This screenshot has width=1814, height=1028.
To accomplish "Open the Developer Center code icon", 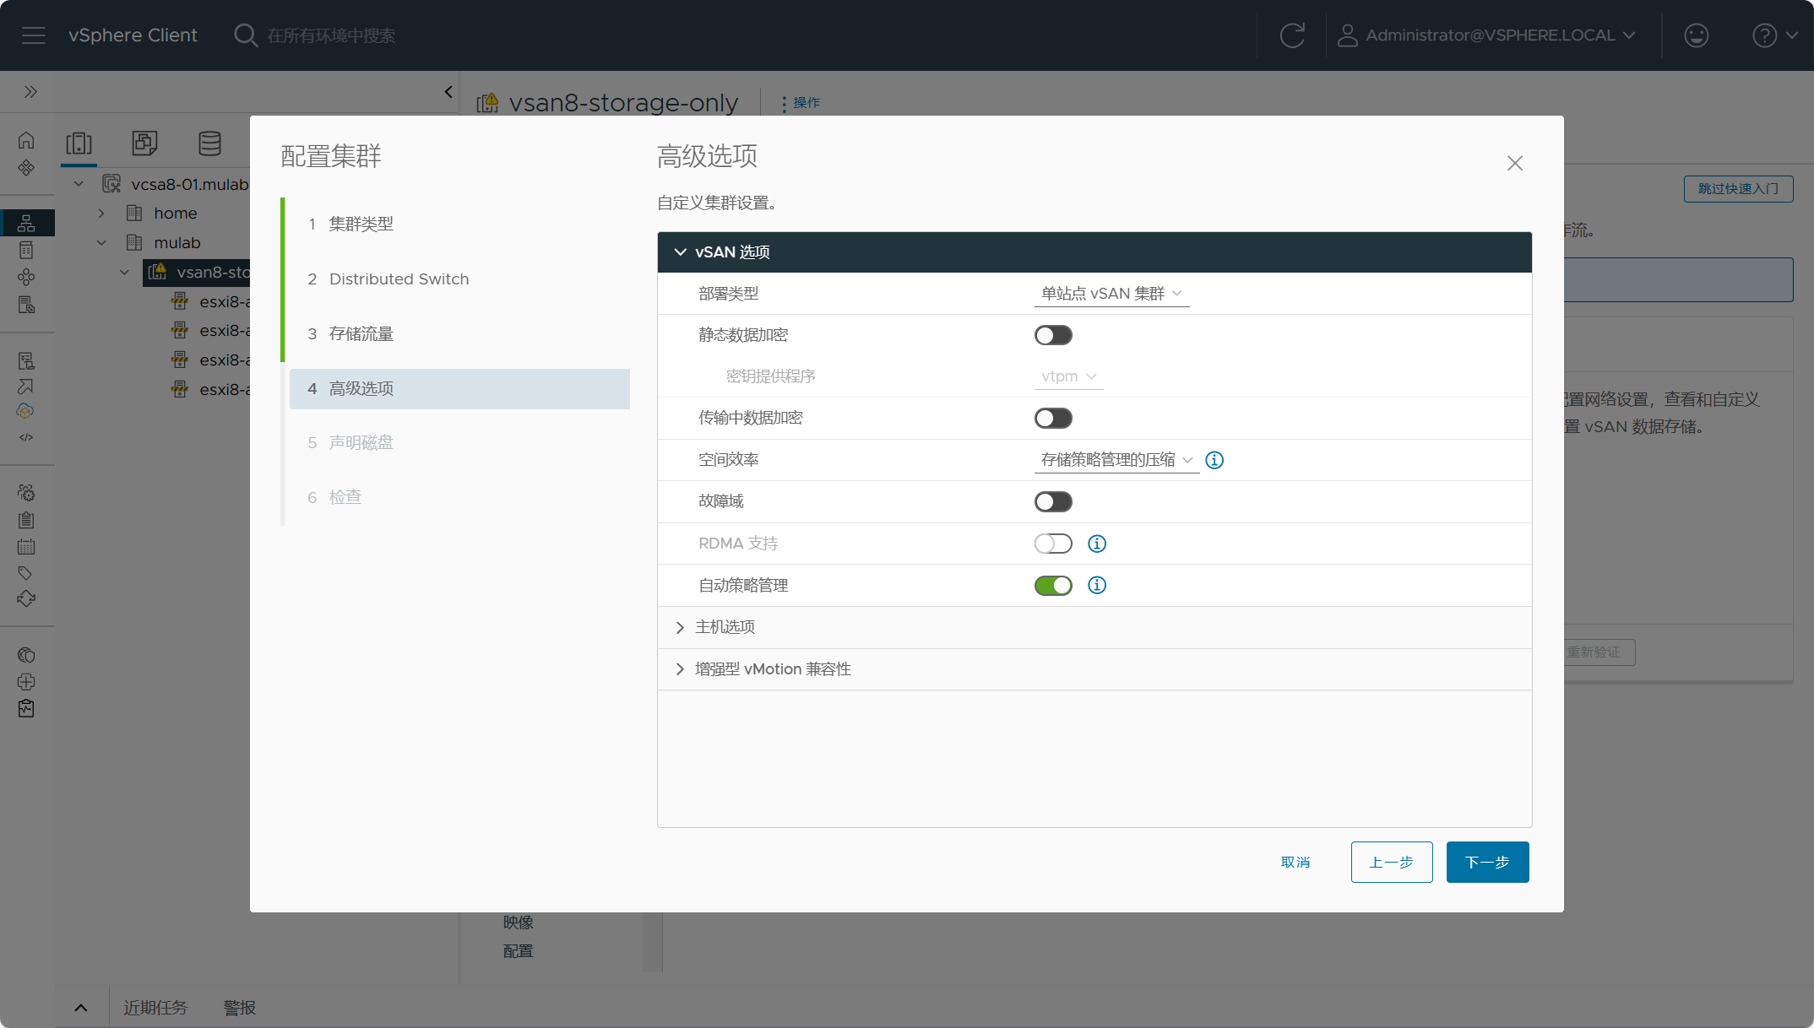I will click(26, 437).
